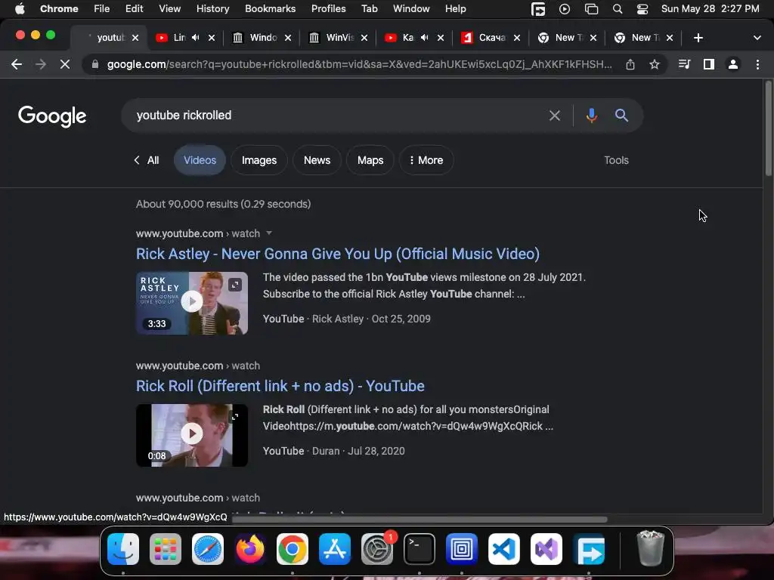
Task: Expand the first video thumbnail preview icon
Action: (x=235, y=285)
